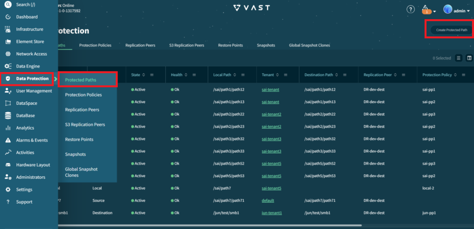
Task: Open Support in the sidebar
Action: coord(24,202)
